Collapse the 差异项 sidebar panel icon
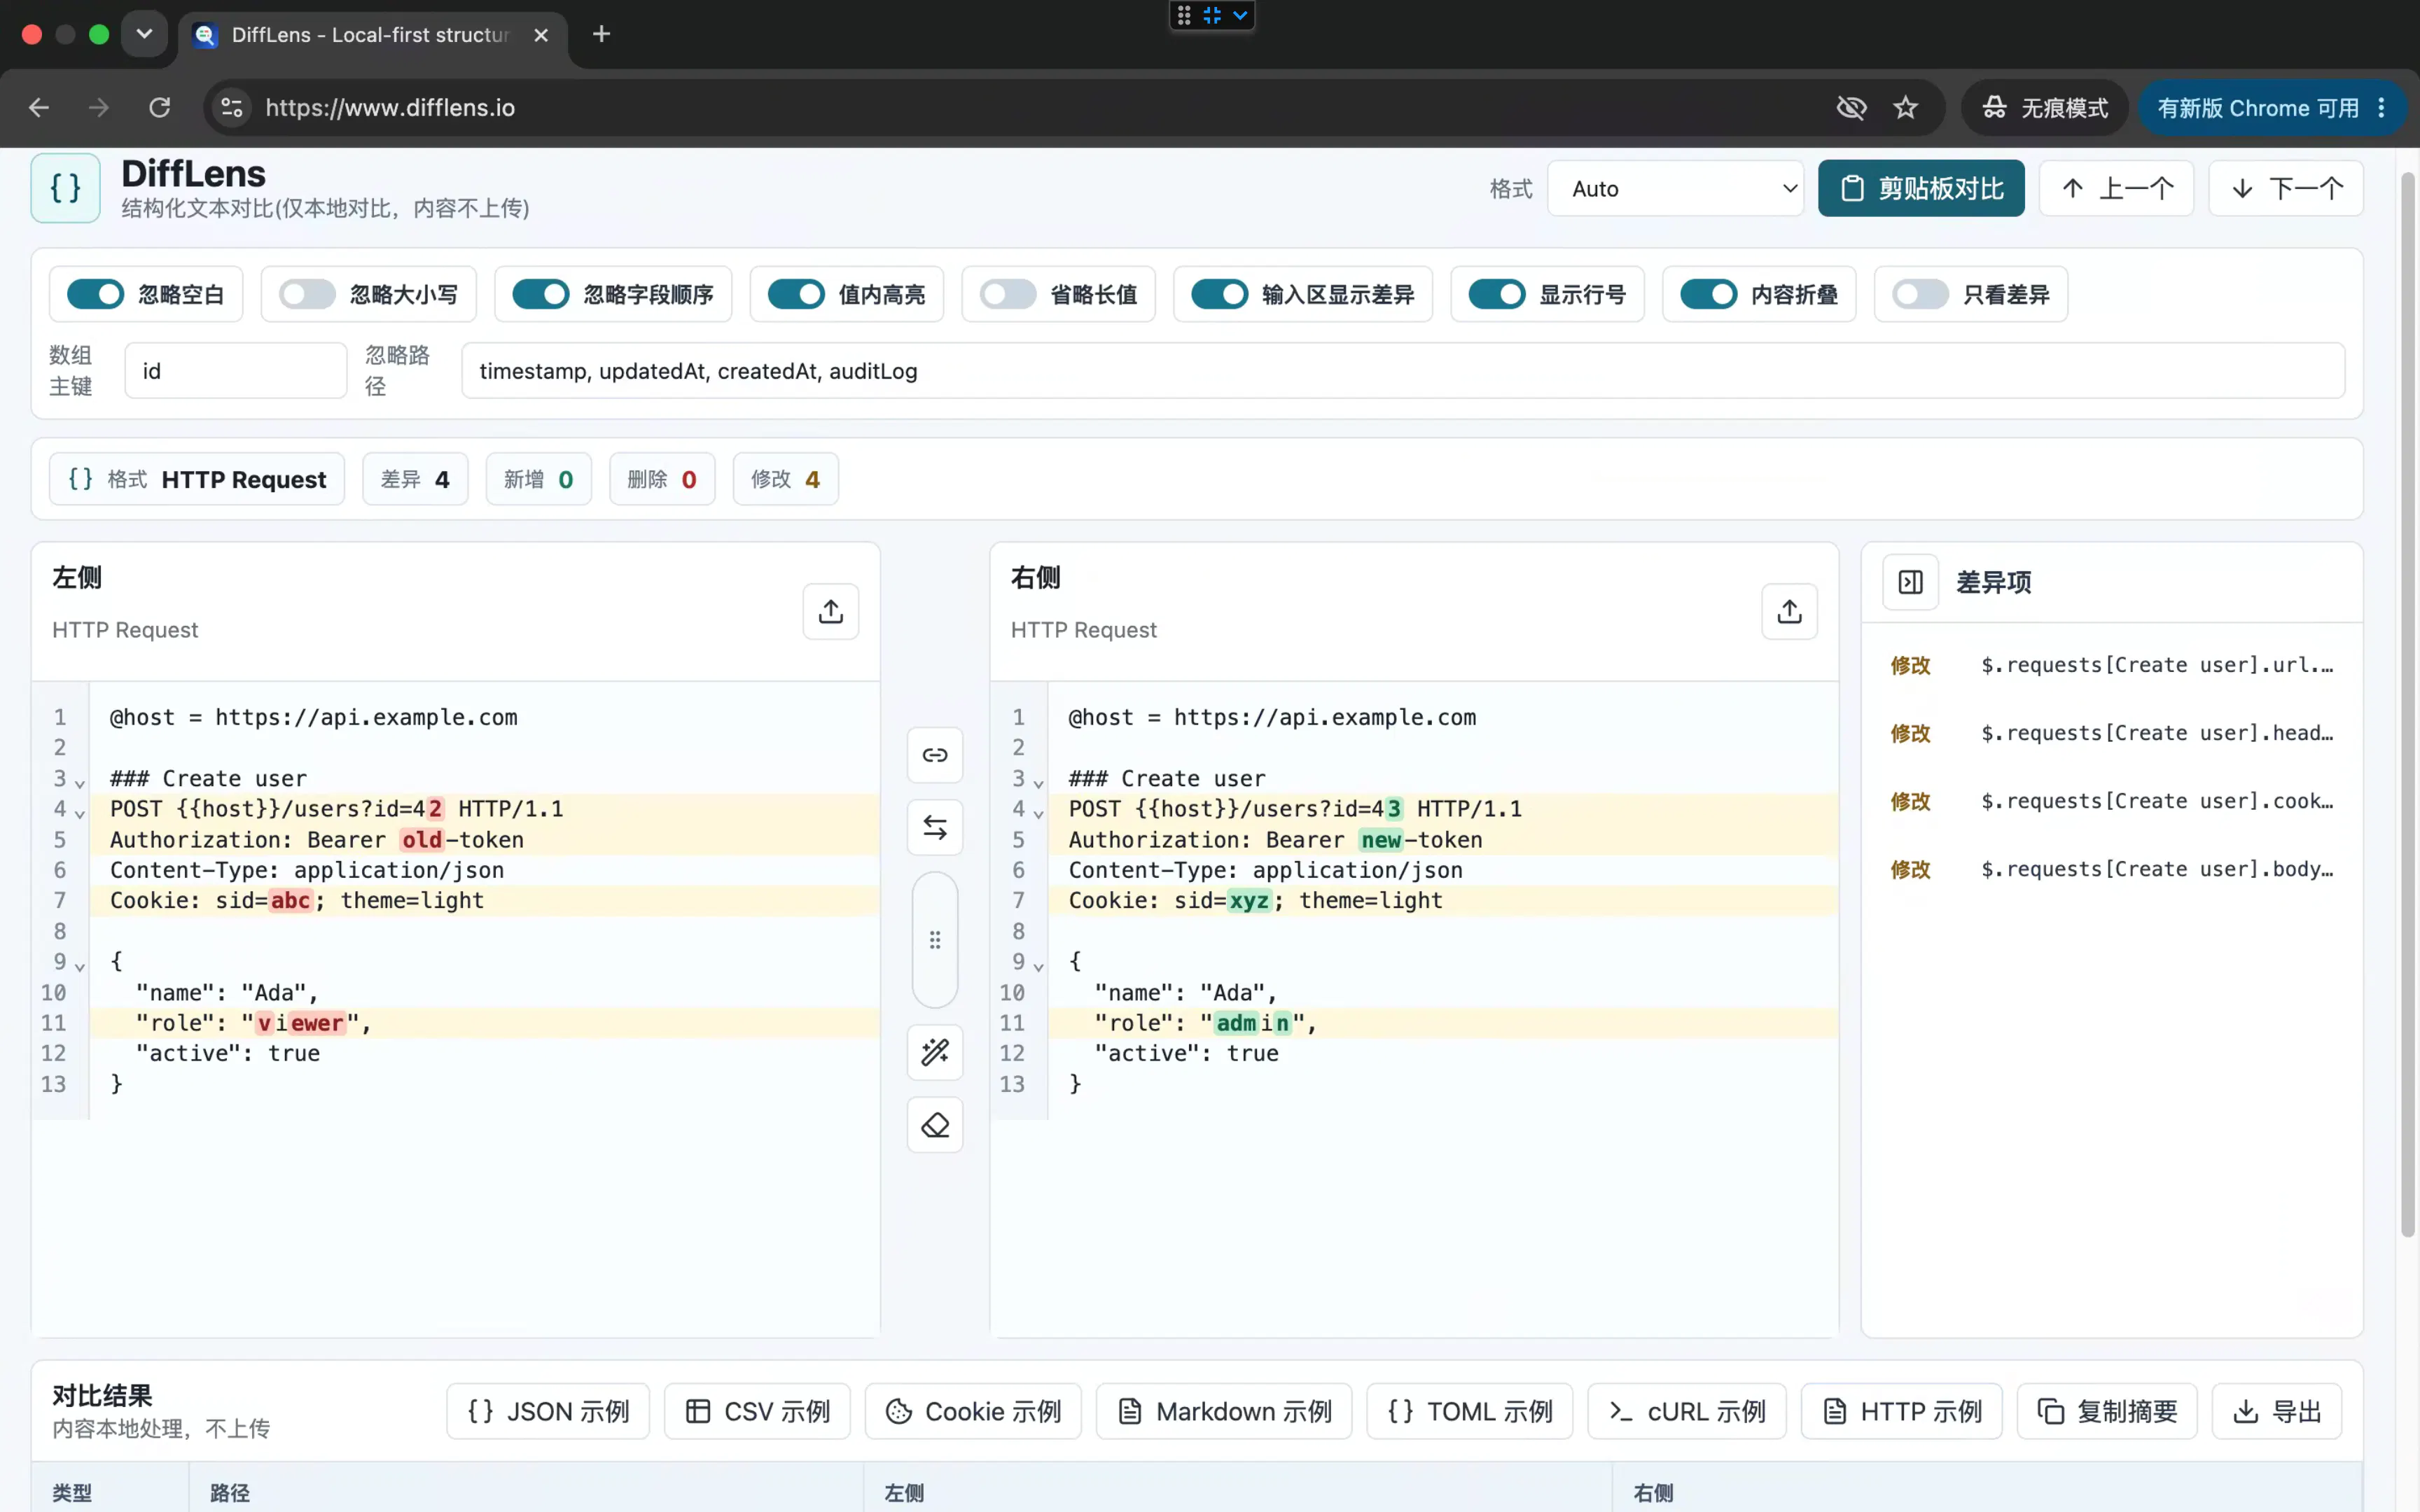The width and height of the screenshot is (2420, 1512). pos(1910,582)
